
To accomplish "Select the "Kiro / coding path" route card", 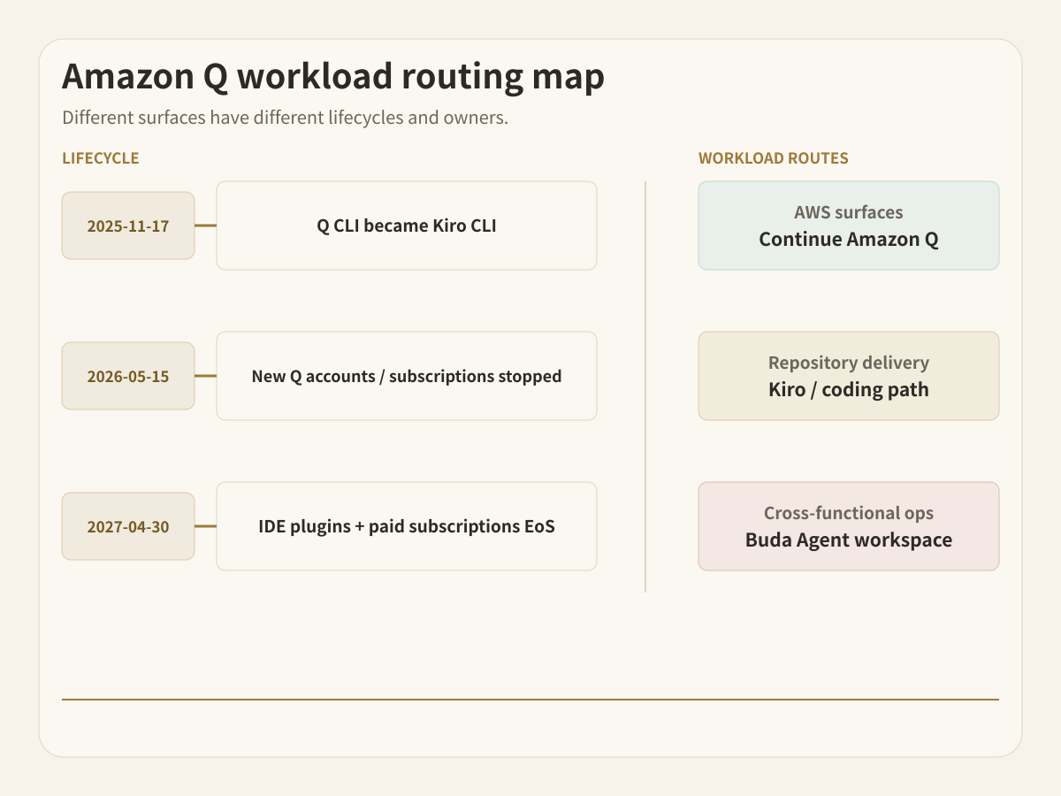I will (849, 376).
